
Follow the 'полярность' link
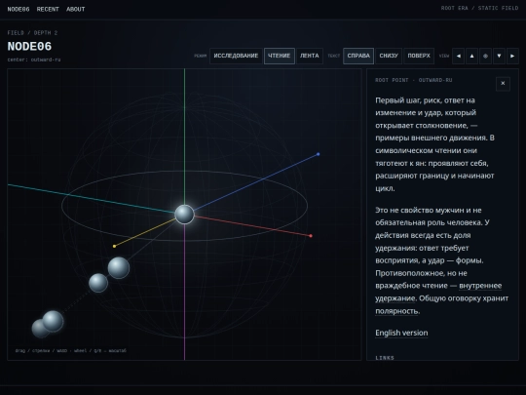[396, 311]
